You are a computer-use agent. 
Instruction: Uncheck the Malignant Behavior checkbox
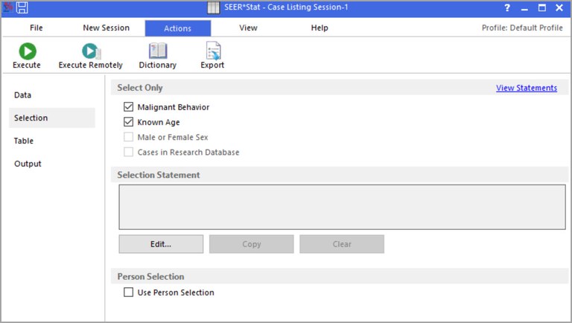[x=129, y=107]
